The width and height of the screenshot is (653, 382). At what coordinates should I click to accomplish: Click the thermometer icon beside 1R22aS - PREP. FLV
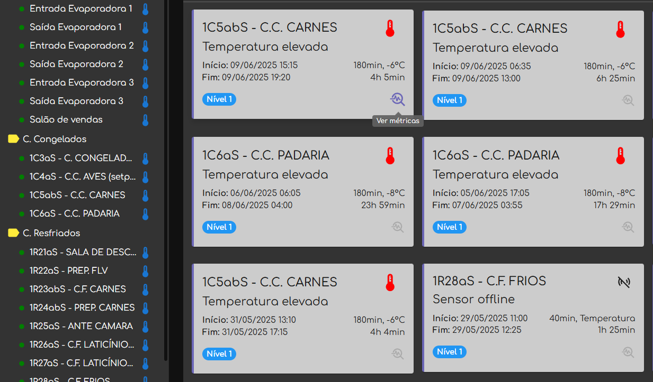(145, 271)
